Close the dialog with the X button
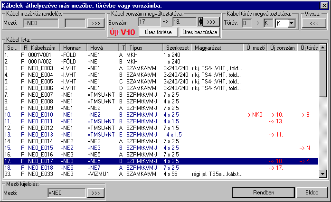 [x=324, y=4]
